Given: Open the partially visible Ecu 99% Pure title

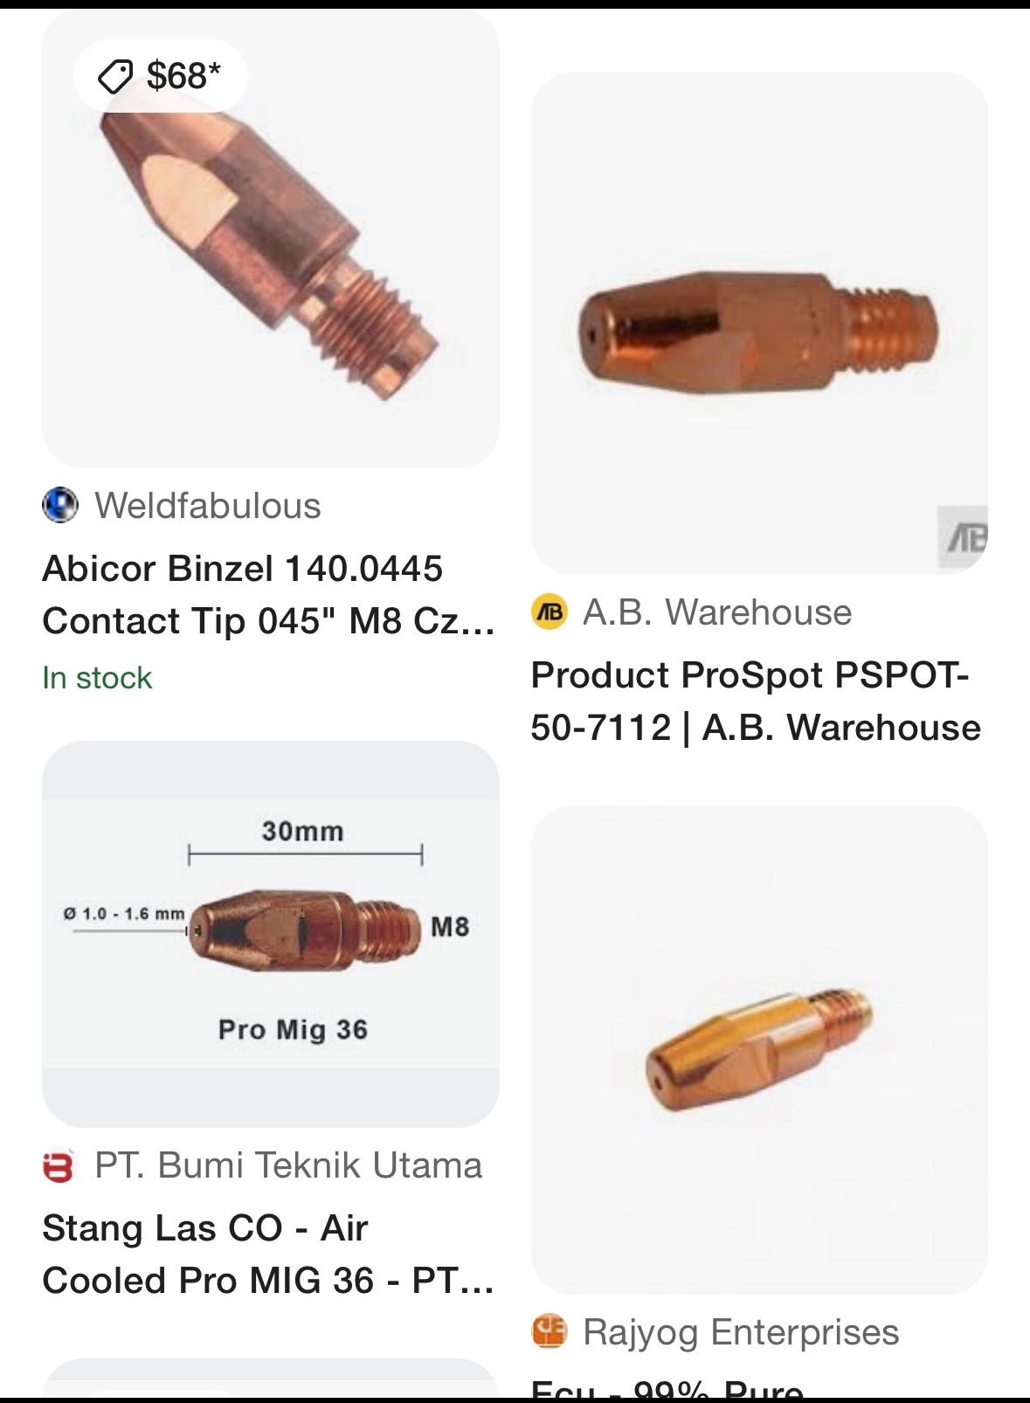Looking at the screenshot, I should click(x=667, y=1389).
